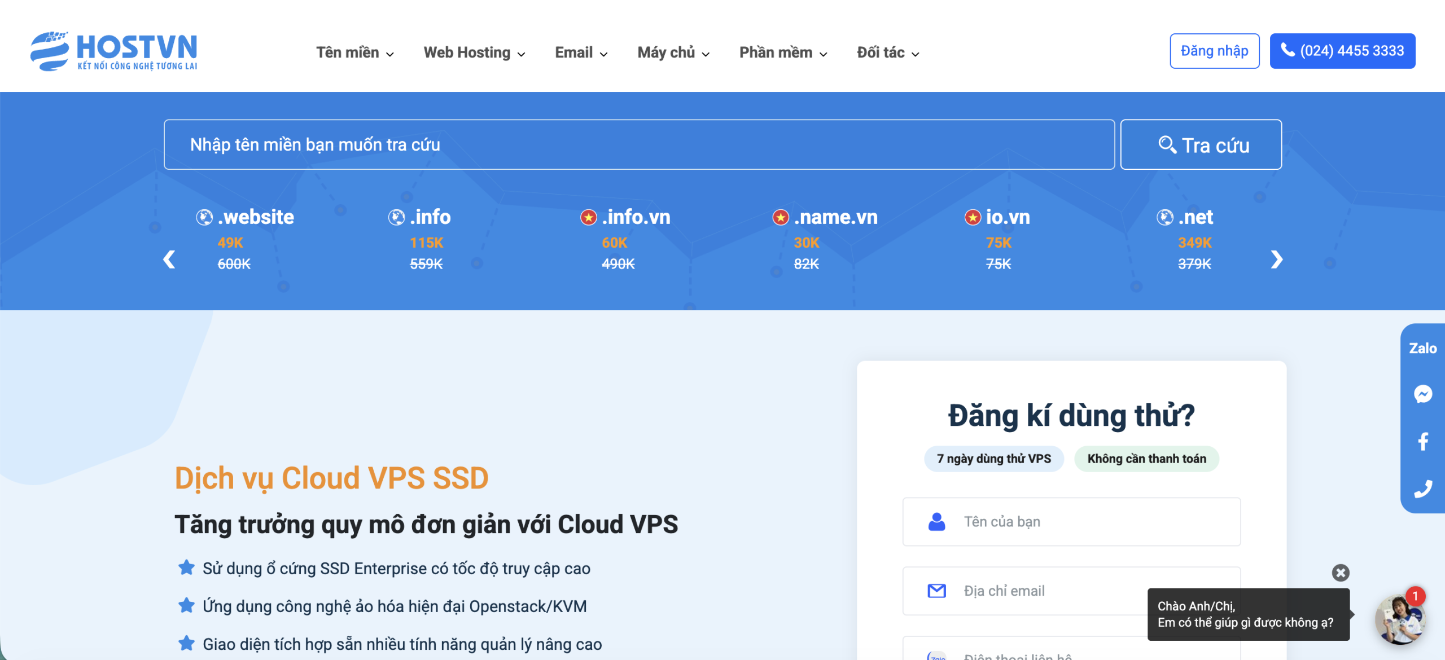Open the support agent chat avatar
Viewport: 1445px width, 660px height.
[x=1400, y=619]
